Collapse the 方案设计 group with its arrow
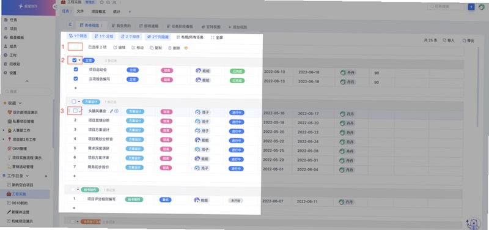 79,102
